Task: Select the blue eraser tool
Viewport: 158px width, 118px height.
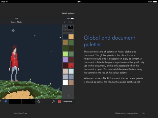Action: click(6, 101)
